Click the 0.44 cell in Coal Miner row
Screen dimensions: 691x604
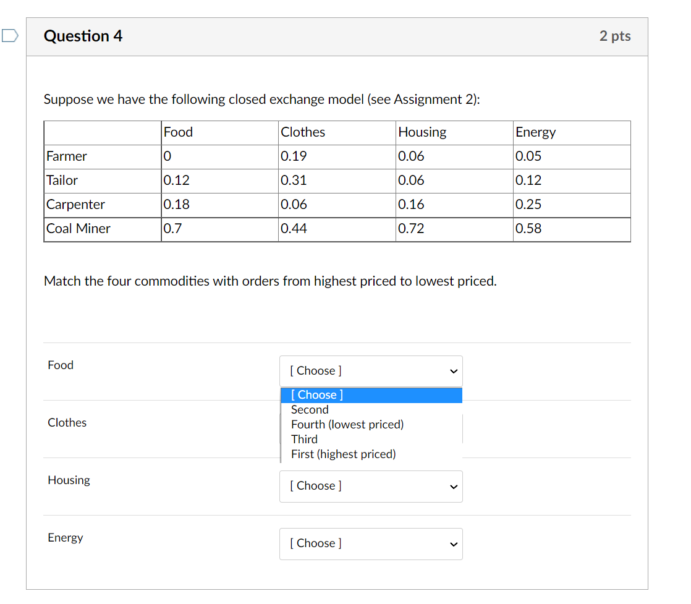pyautogui.click(x=337, y=229)
